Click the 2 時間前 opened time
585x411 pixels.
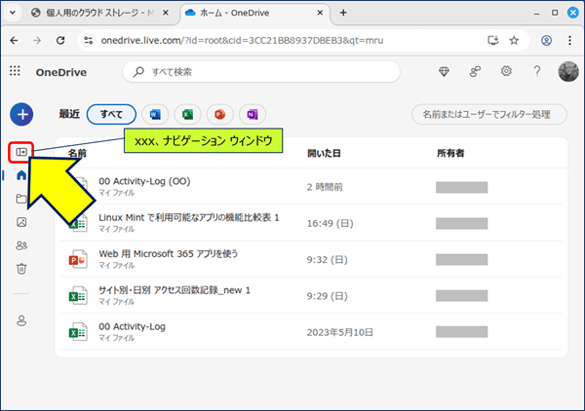coord(325,187)
